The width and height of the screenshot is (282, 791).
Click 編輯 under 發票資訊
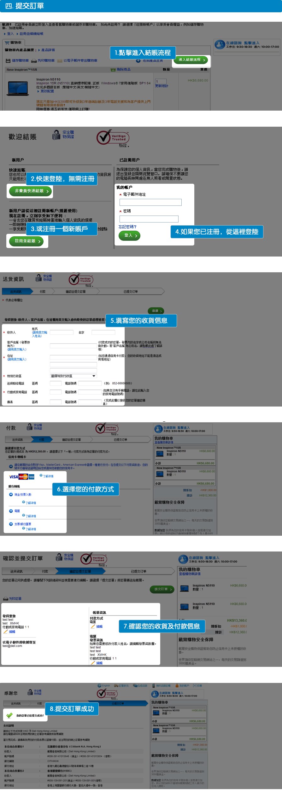99,663
